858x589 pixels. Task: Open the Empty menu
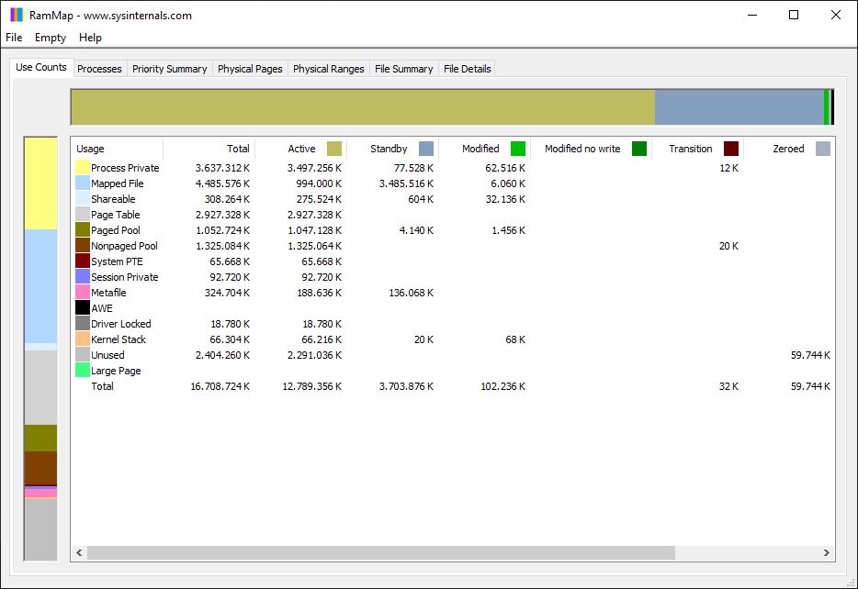51,37
